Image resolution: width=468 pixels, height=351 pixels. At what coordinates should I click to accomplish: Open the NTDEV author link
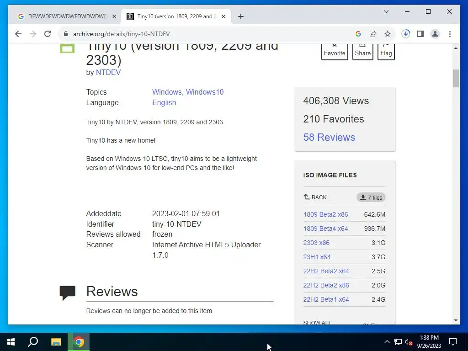108,73
